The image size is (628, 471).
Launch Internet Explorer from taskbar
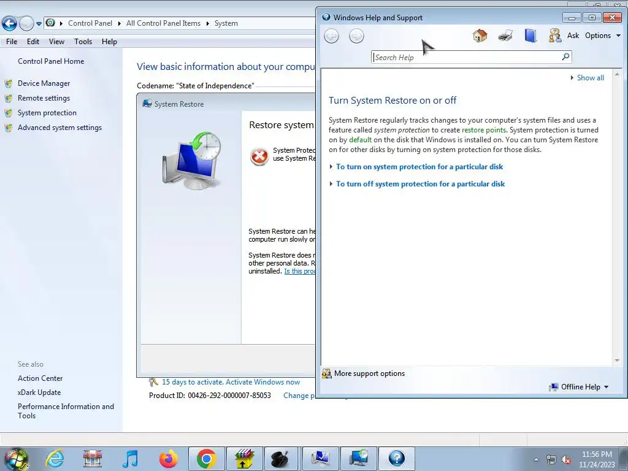55,459
